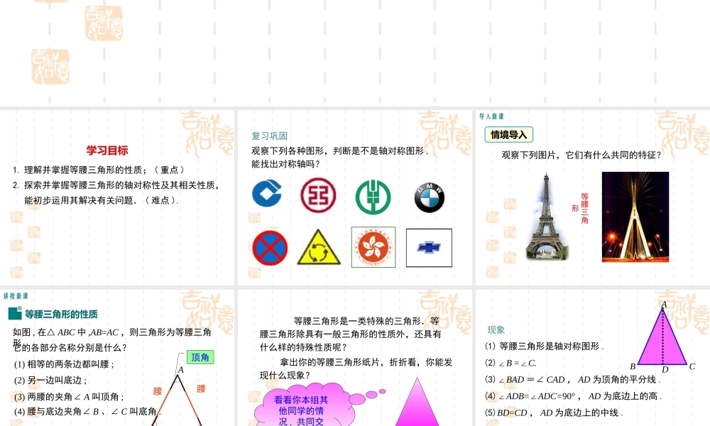Click the Chevrolet logo image

tap(429, 248)
